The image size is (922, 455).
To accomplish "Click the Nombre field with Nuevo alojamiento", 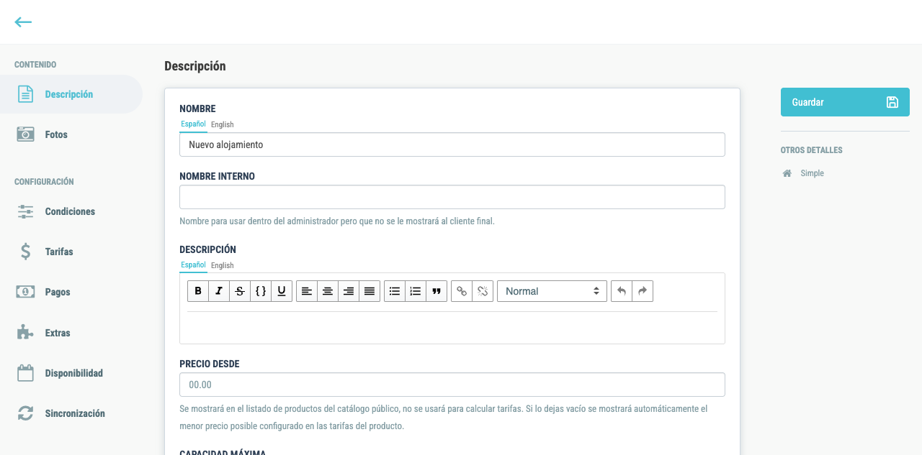I will (x=452, y=144).
